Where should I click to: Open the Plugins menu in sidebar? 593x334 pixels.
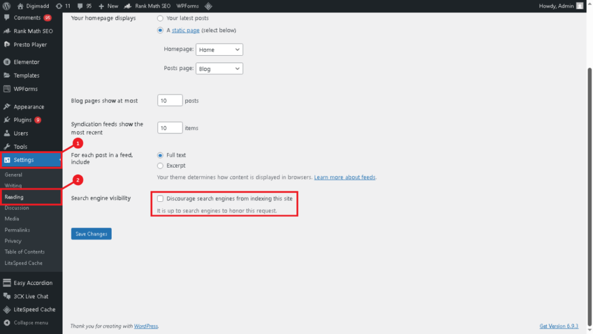[23, 120]
